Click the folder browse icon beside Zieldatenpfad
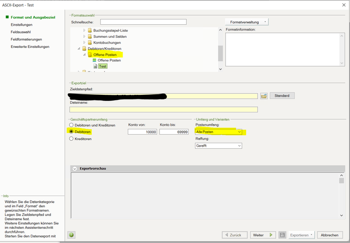This screenshot has height=243, width=350. coord(263,96)
